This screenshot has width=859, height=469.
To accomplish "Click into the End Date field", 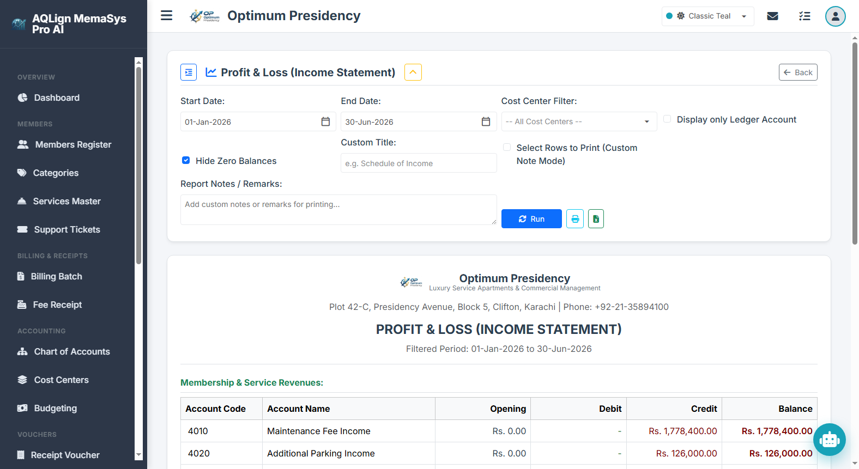I will pos(419,121).
